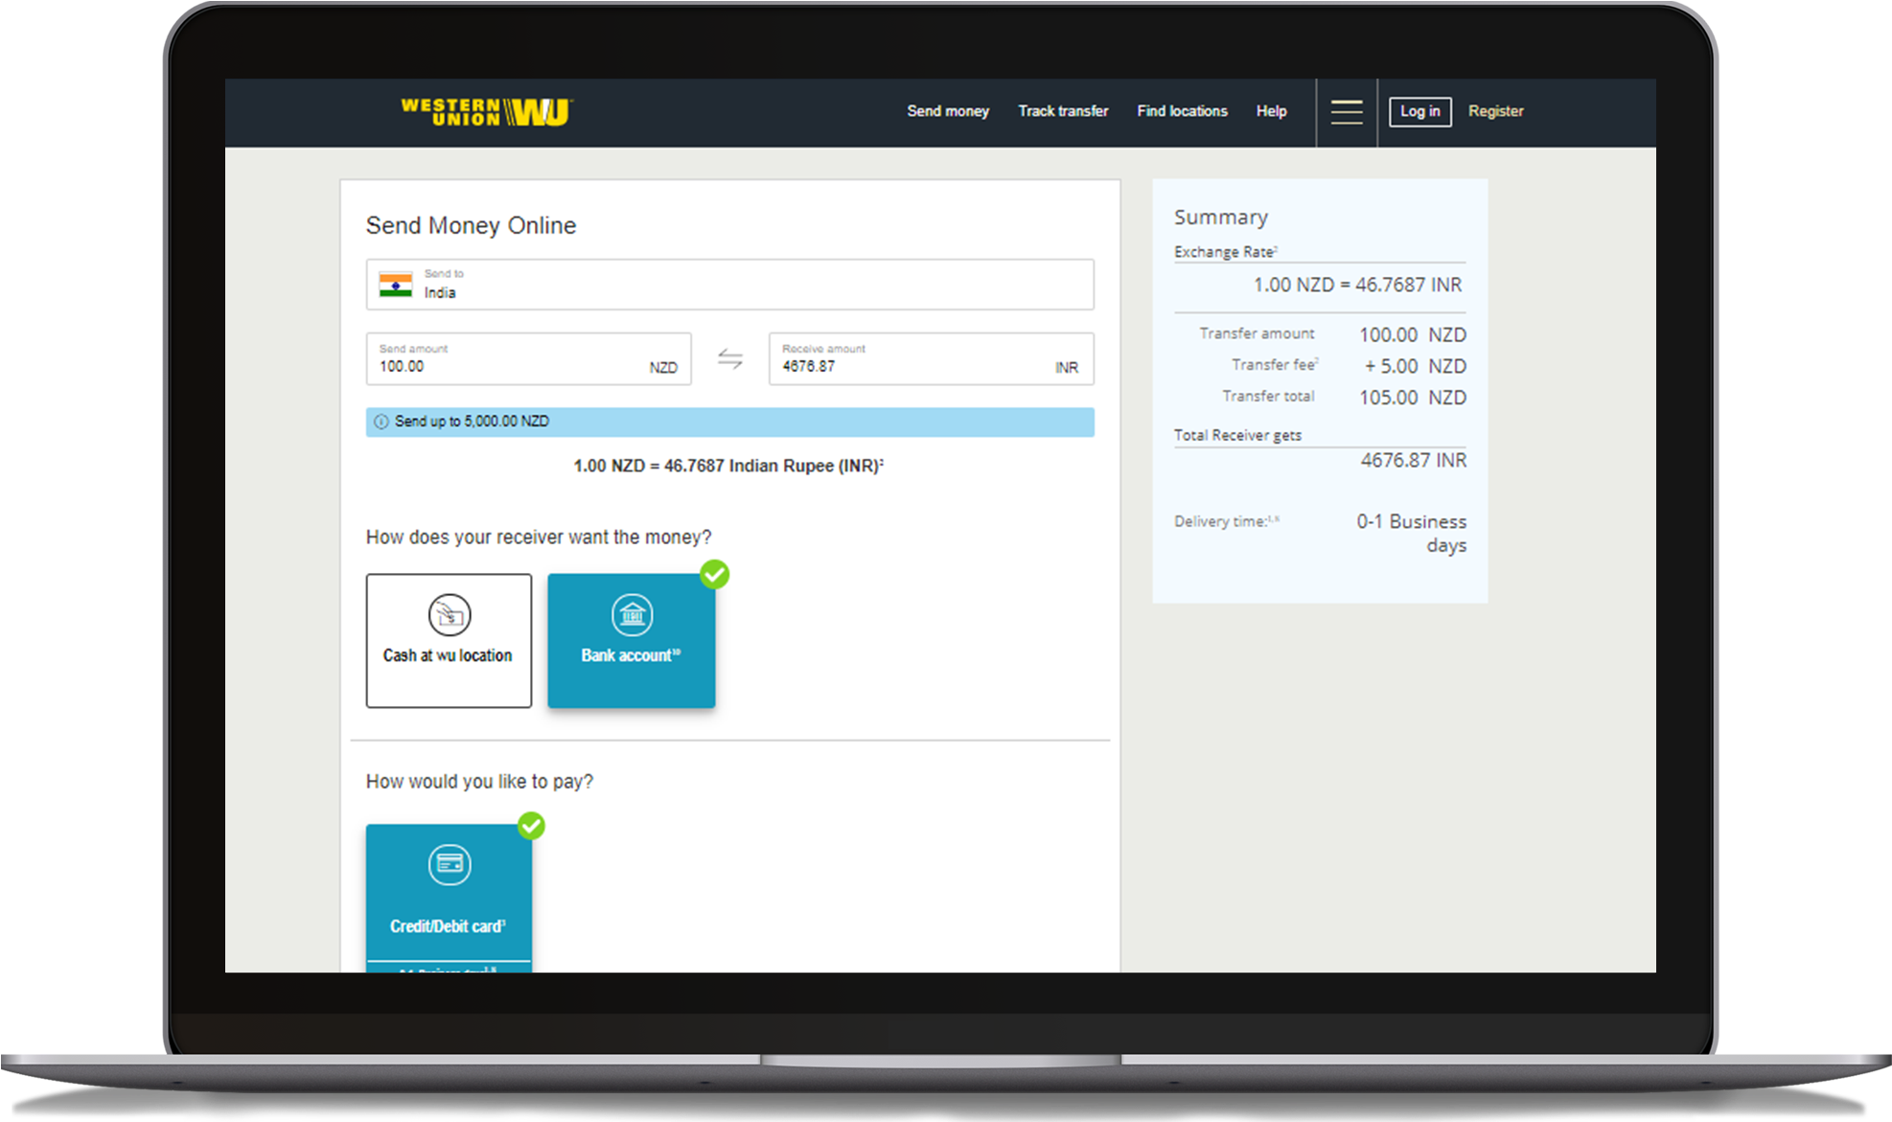Image resolution: width=1892 pixels, height=1122 pixels.
Task: Open the Track transfer menu item
Action: (1063, 111)
